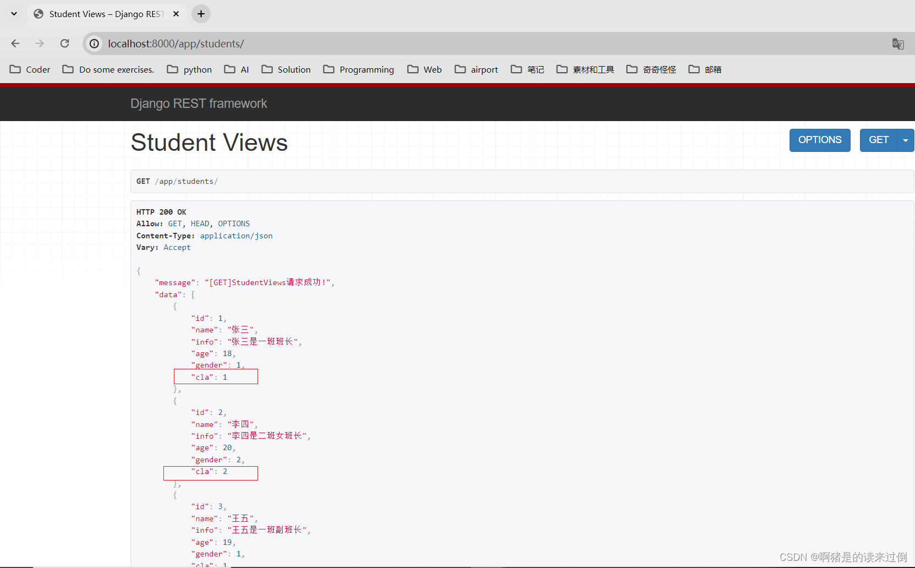Image resolution: width=915 pixels, height=568 pixels.
Task: Open the AI bookmark folder
Action: click(237, 69)
